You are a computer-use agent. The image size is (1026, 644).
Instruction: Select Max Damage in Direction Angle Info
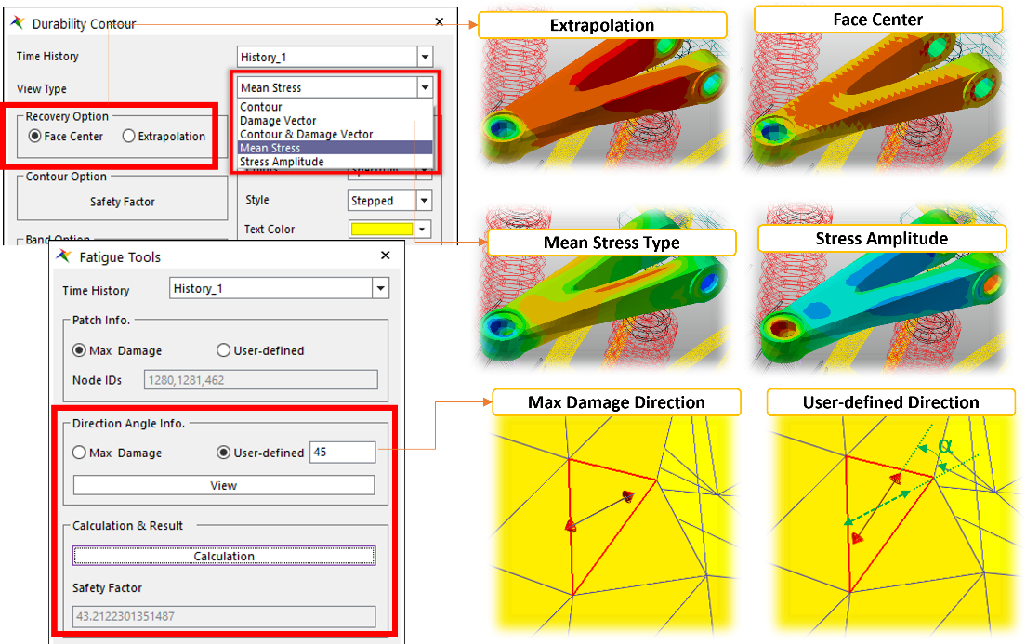80,453
